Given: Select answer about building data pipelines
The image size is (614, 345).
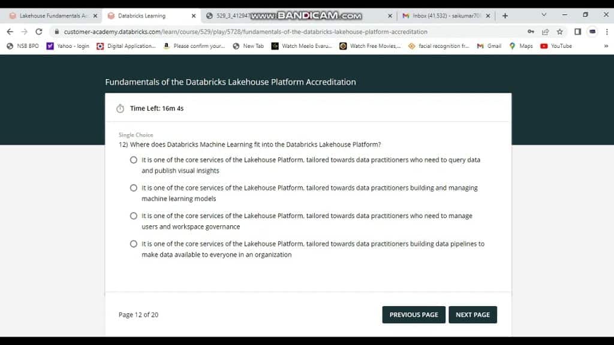Looking at the screenshot, I should click(134, 244).
